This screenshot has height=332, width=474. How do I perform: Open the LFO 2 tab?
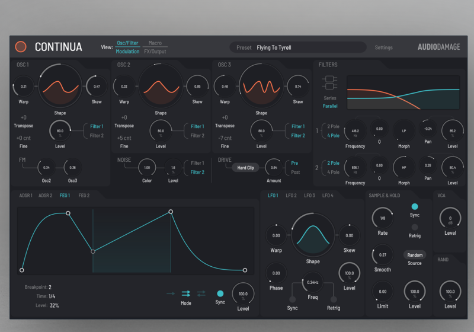coord(291,196)
